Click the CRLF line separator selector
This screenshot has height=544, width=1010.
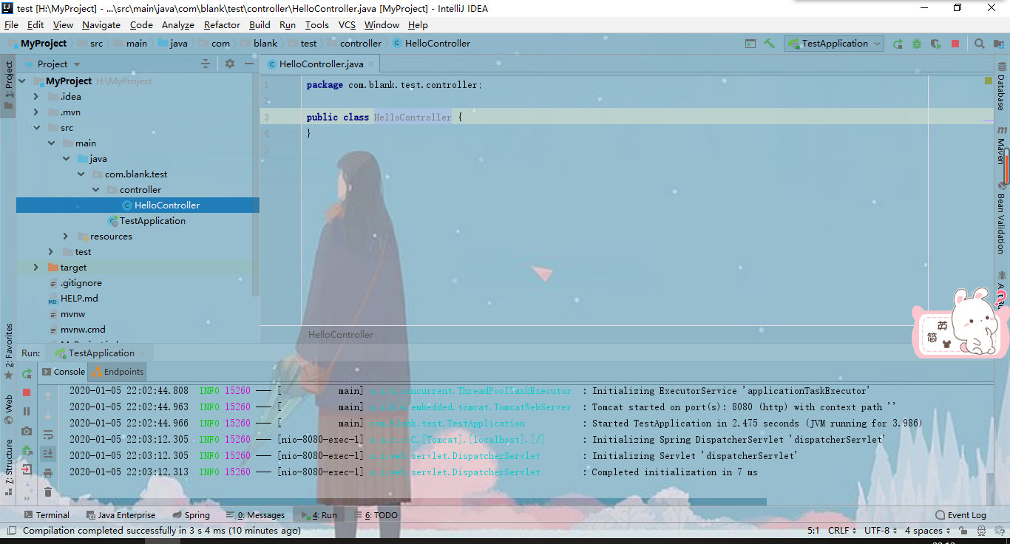(842, 531)
